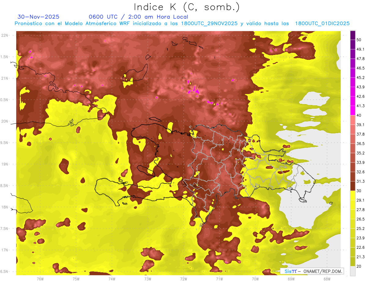Click the colorbar value 35.2
Screen dimensions: 367x283
[361, 153]
